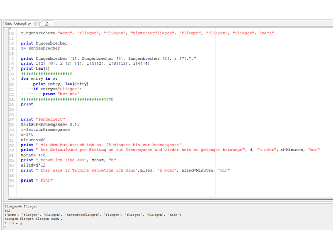The height and width of the screenshot is (249, 333).
Task: Click the '102' output line
Action: click(7, 211)
